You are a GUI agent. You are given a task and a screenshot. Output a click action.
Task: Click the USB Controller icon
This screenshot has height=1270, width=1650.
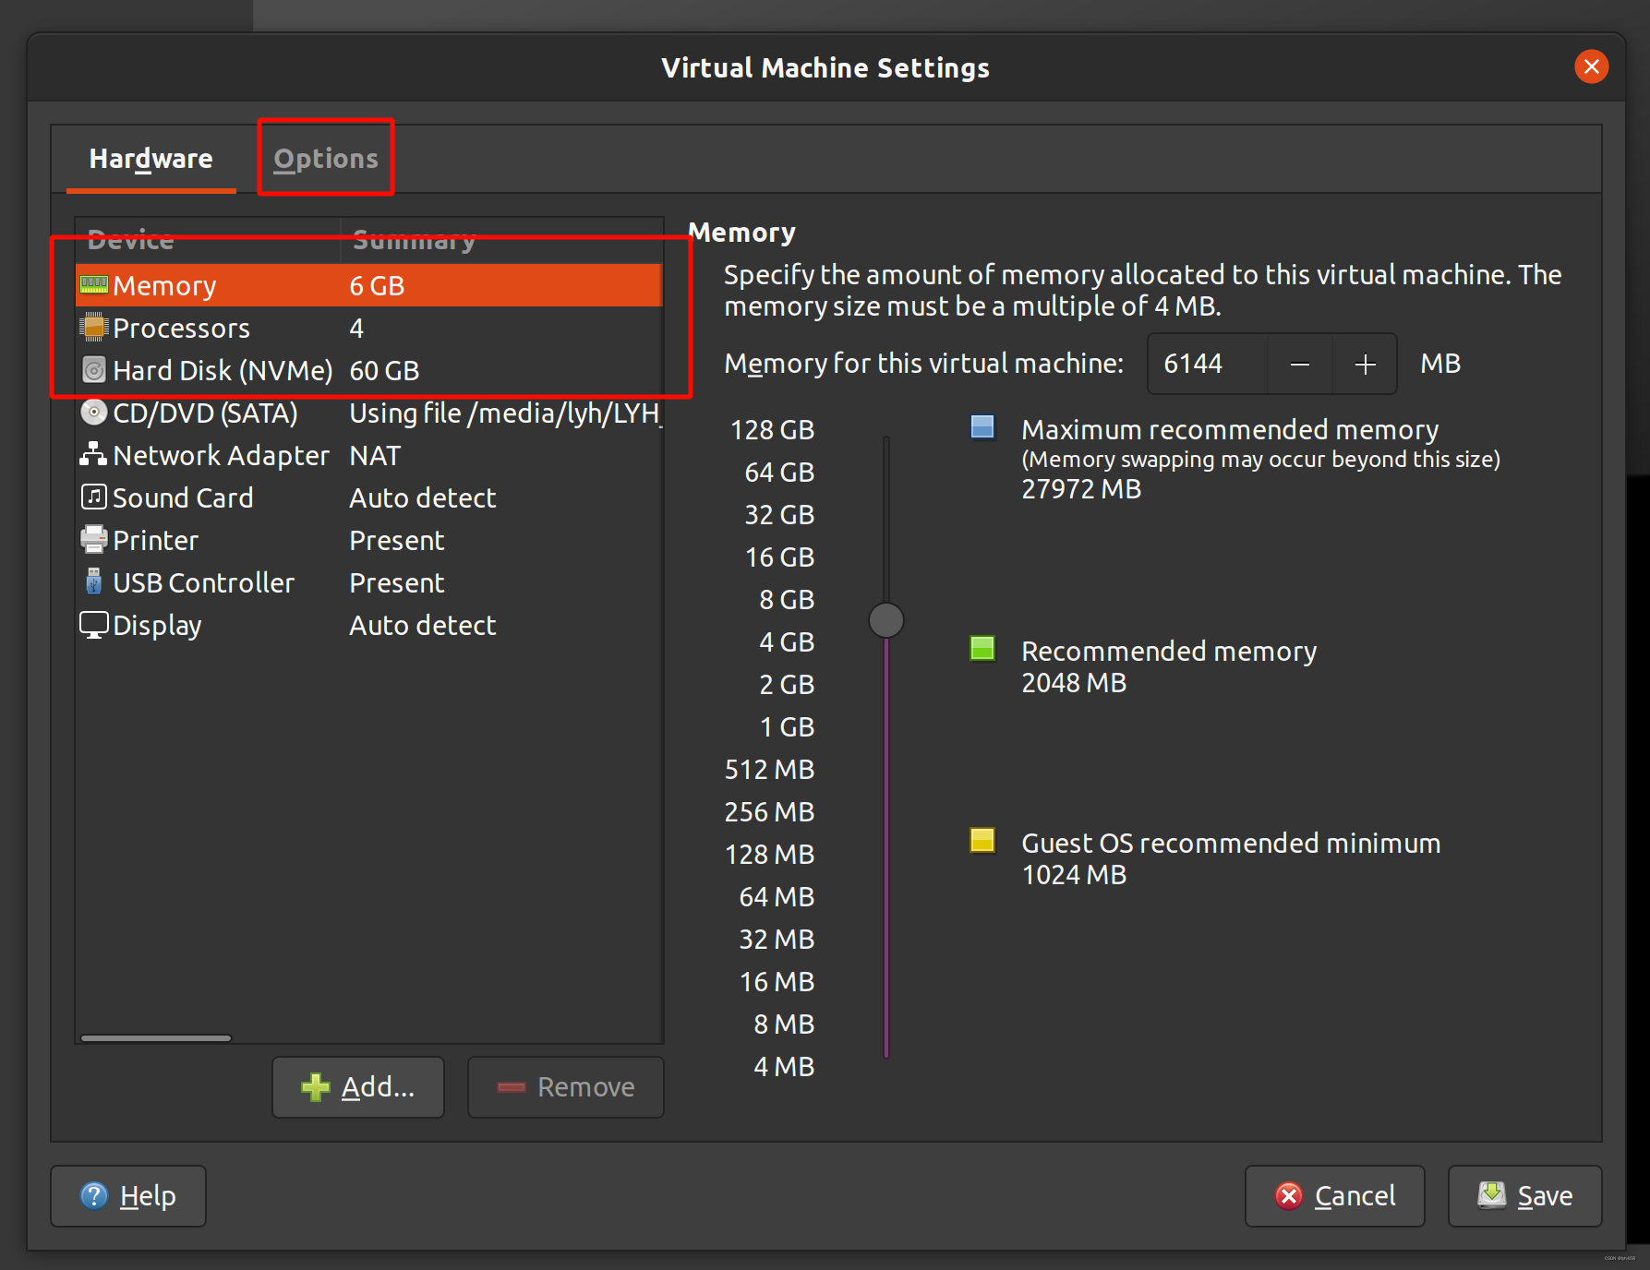pos(94,581)
